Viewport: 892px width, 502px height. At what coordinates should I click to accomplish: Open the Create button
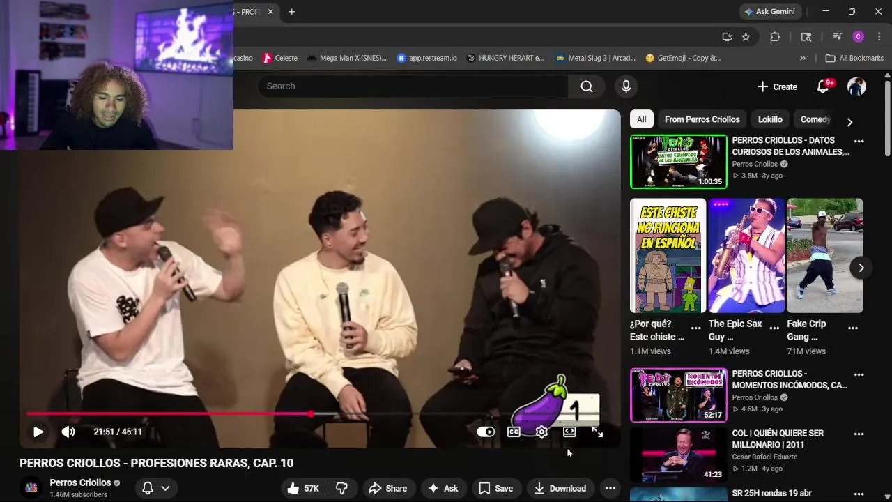point(777,86)
